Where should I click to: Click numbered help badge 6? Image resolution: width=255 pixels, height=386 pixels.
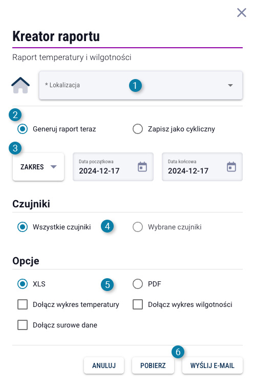178,352
